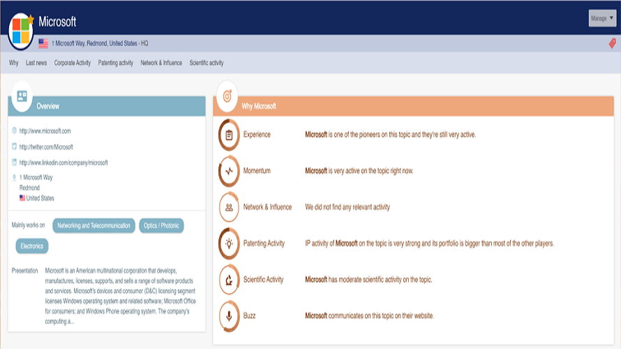Switch to Corporate Activity tab
Screen dimensions: 621x349
click(73, 63)
